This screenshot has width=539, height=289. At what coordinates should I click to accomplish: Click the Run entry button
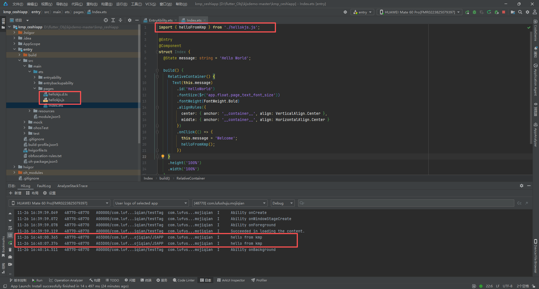(x=467, y=12)
